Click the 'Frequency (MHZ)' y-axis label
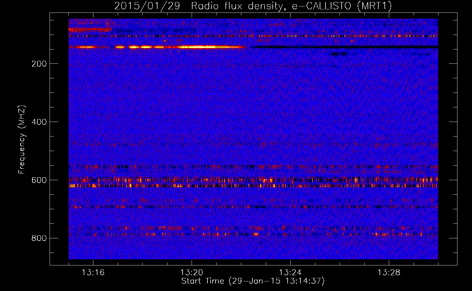The width and height of the screenshot is (472, 291). 22,139
